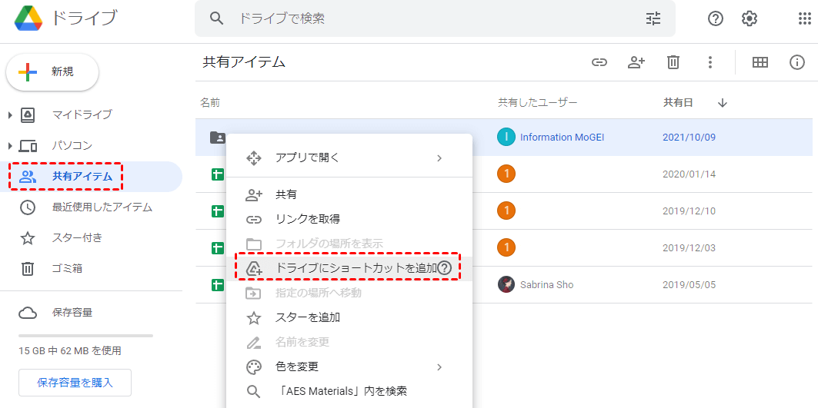Viewport: 818px width, 408px height.
Task: Show details with the info icon
Action: coord(797,63)
